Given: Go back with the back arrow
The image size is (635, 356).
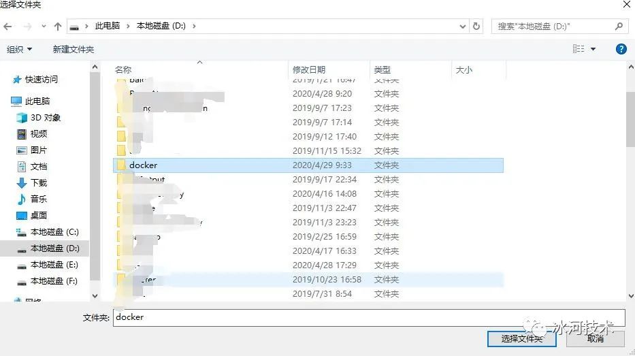Looking at the screenshot, I should pos(7,27).
